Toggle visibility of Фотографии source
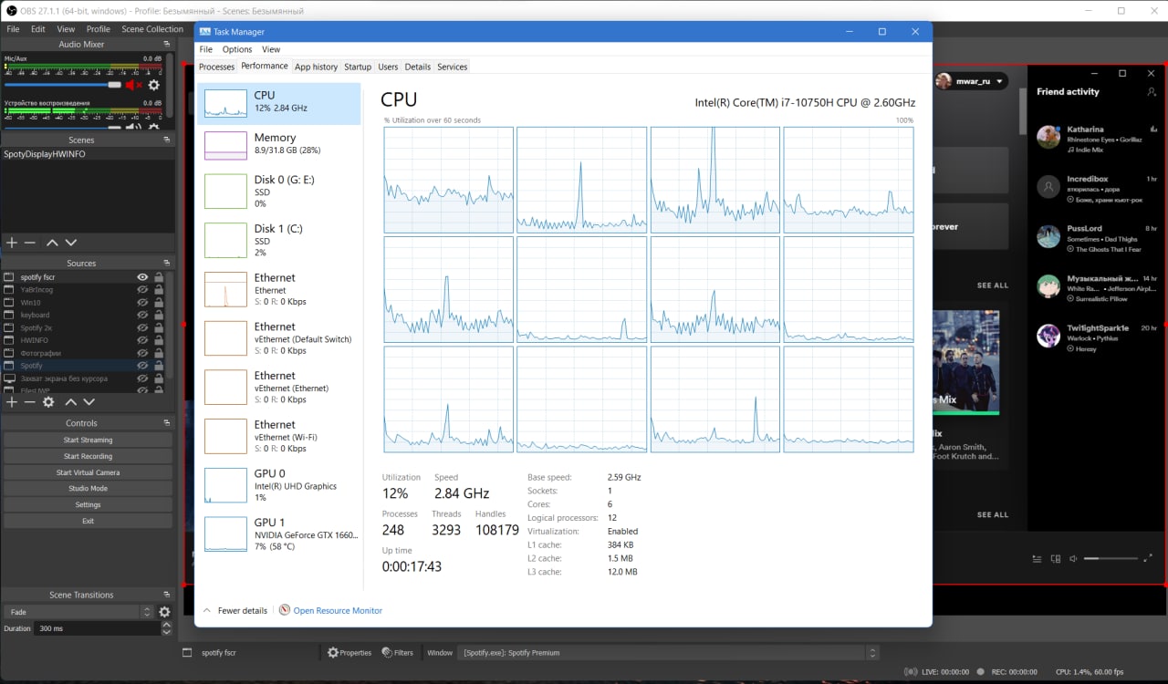 point(142,353)
